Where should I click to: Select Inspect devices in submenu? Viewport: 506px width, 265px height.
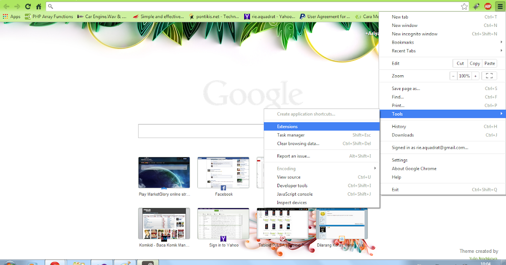point(322,203)
